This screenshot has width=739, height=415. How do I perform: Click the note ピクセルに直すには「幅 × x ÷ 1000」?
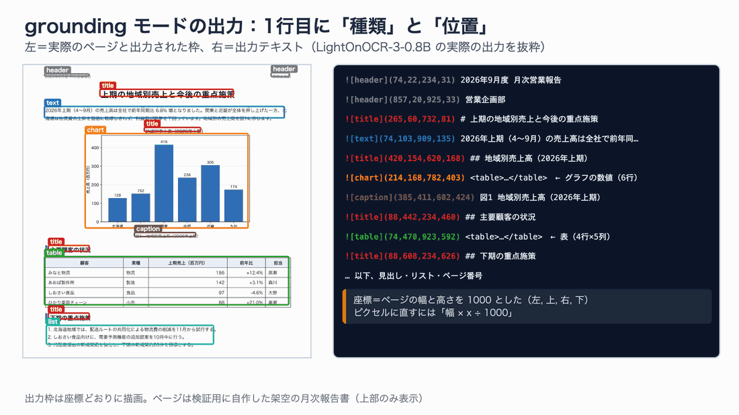(x=433, y=313)
